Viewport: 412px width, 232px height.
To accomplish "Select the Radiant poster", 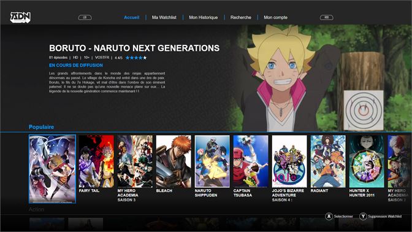I will point(328,161).
